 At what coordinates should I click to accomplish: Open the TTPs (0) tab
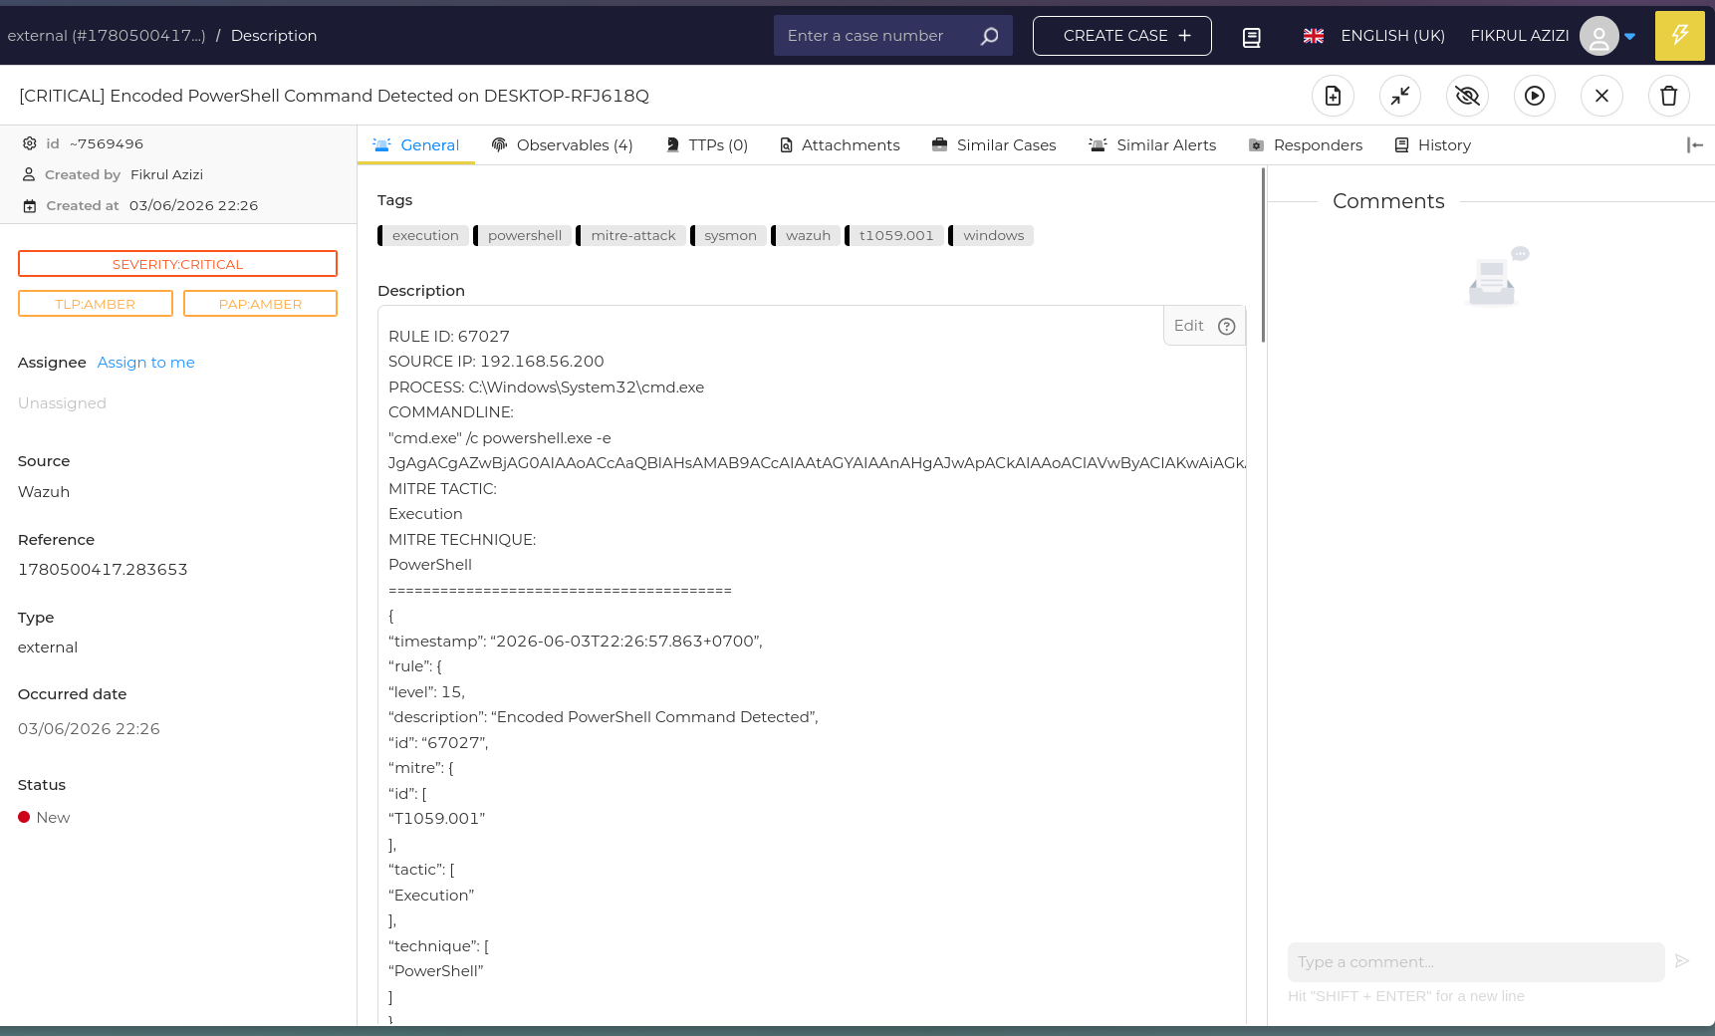point(706,145)
